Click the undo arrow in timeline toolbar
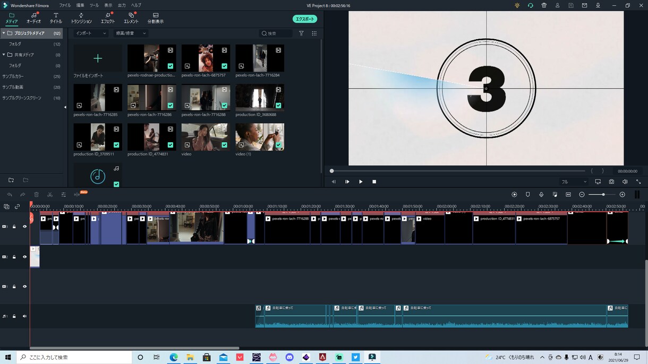The height and width of the screenshot is (364, 648). tap(10, 195)
